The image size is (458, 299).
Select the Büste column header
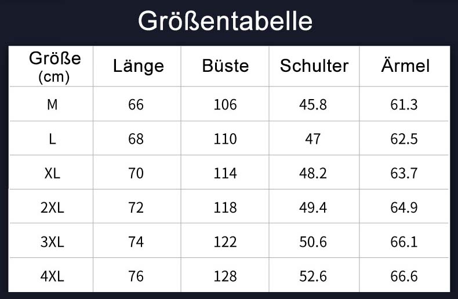[225, 65]
